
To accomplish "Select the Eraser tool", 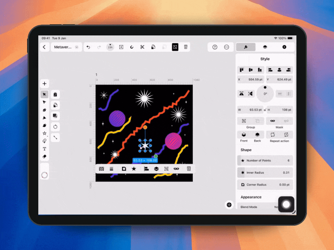I will pyautogui.click(x=45, y=157).
